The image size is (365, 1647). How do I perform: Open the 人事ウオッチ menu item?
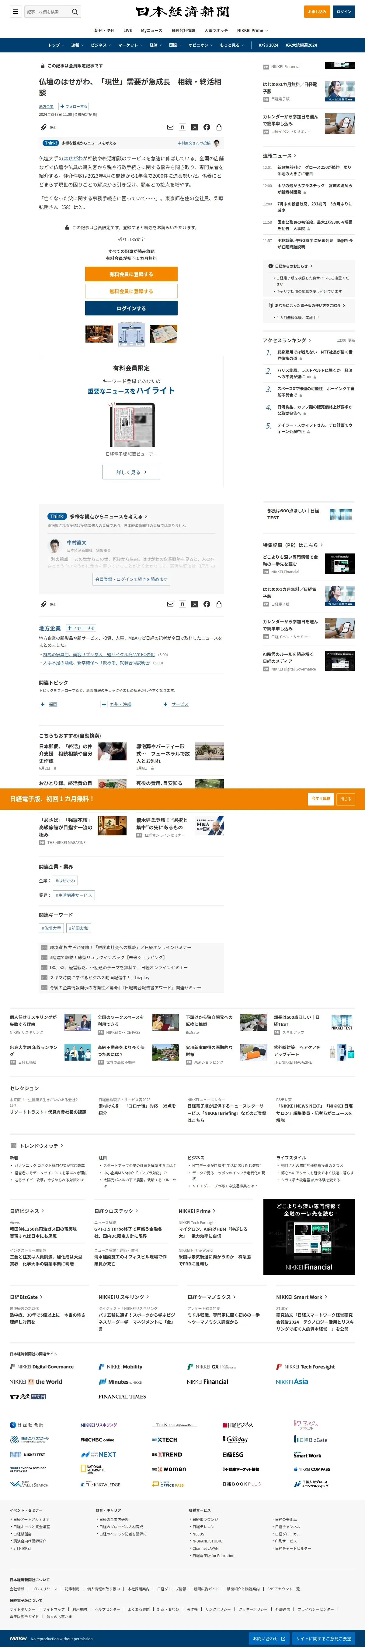pos(216,30)
